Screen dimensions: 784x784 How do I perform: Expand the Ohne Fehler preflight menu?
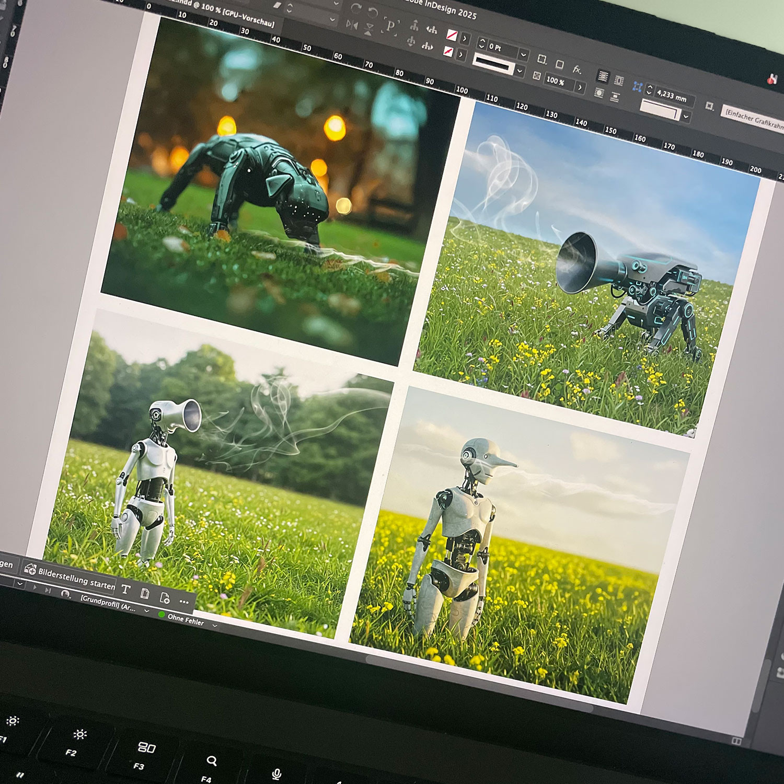(x=215, y=625)
